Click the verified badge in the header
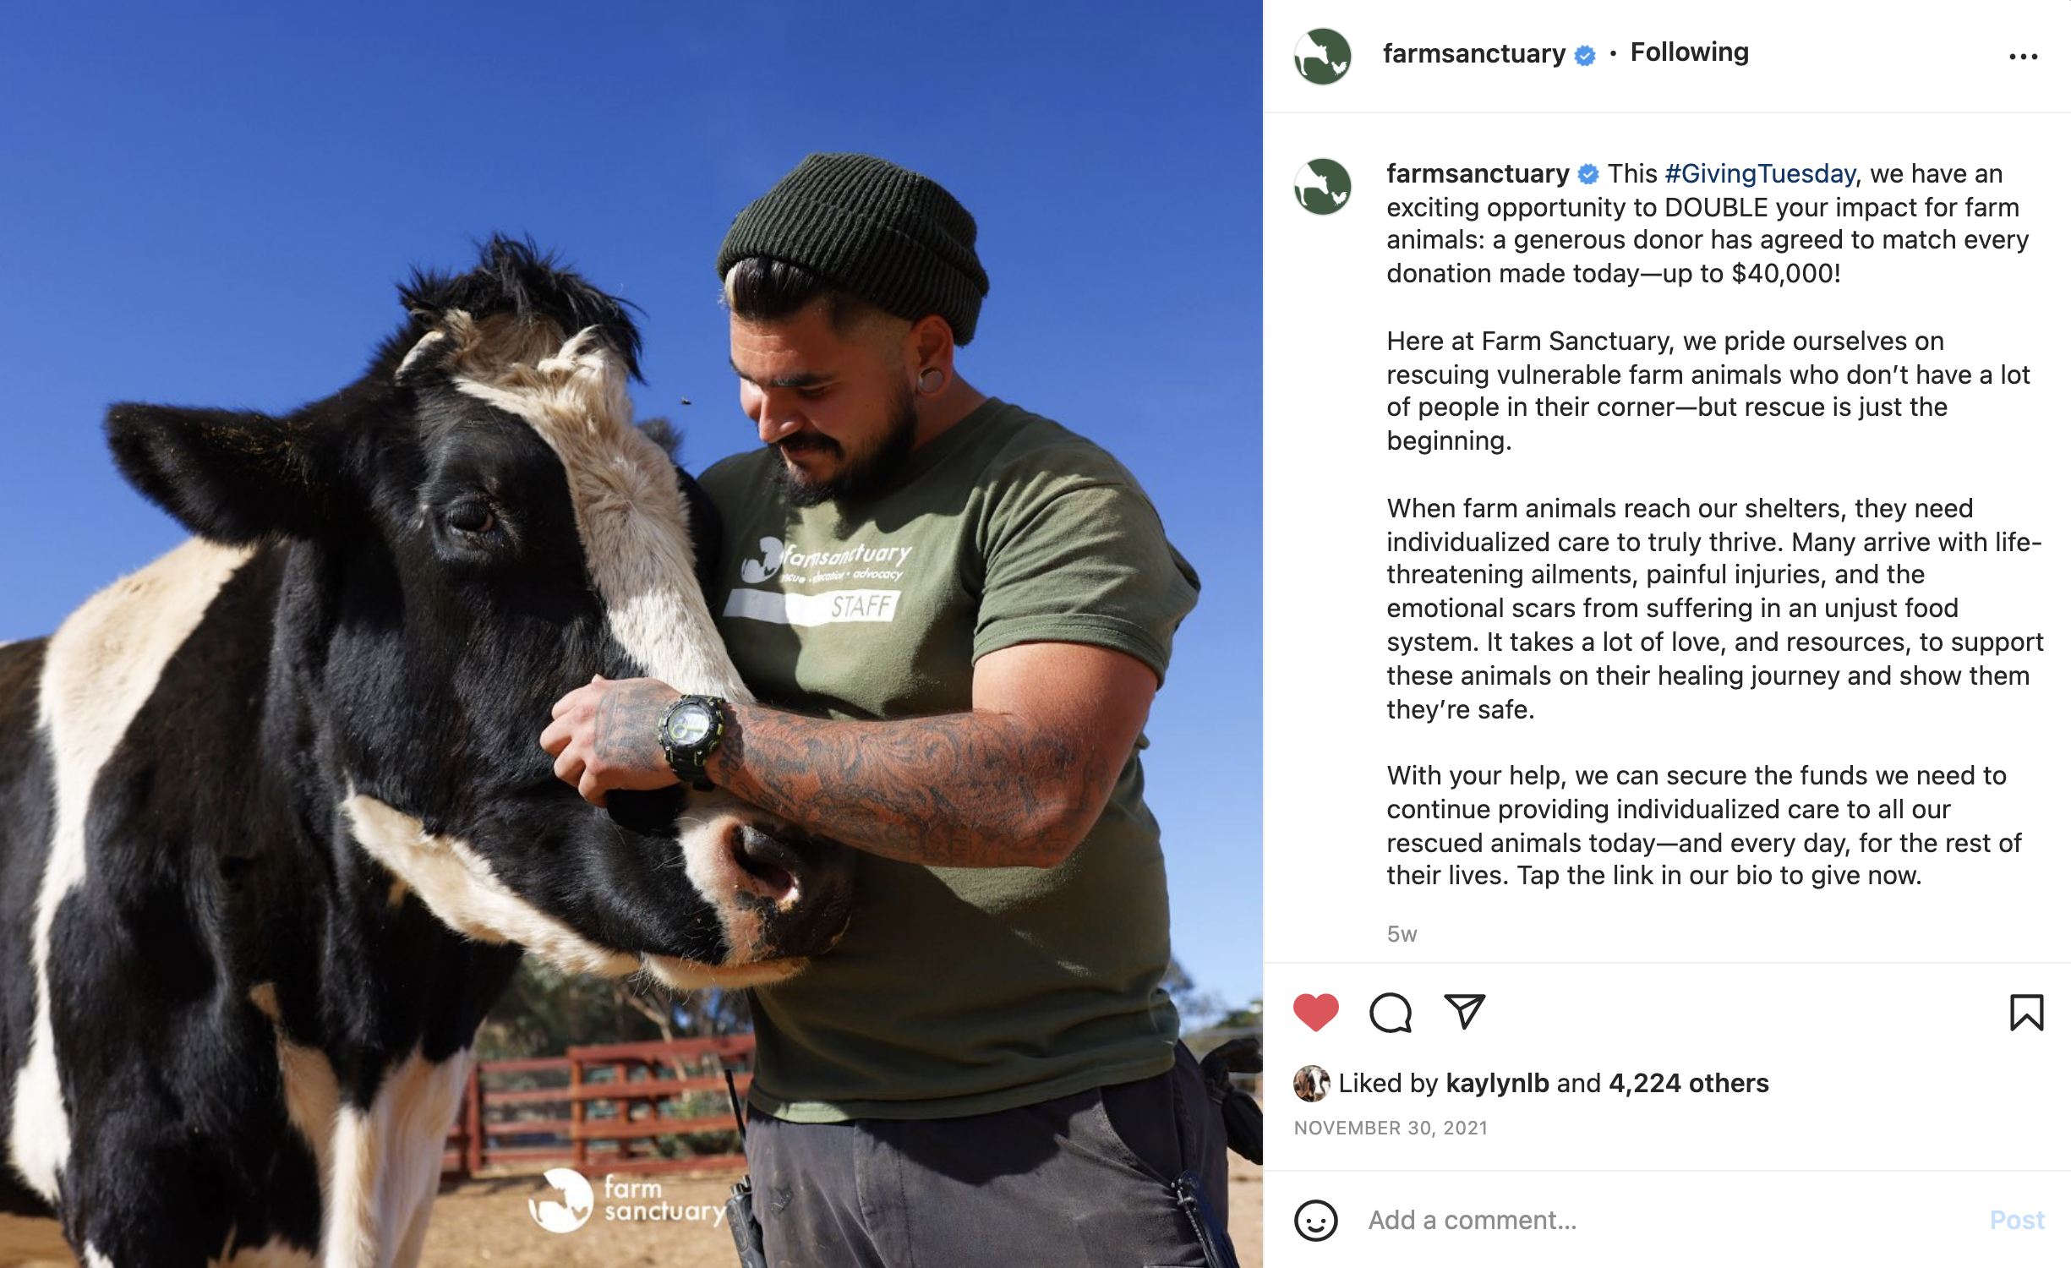 1586,55
